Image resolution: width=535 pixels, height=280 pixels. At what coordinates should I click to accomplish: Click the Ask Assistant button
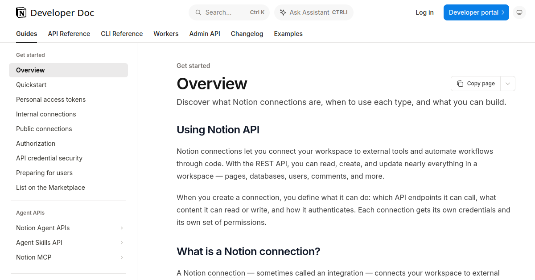(314, 12)
